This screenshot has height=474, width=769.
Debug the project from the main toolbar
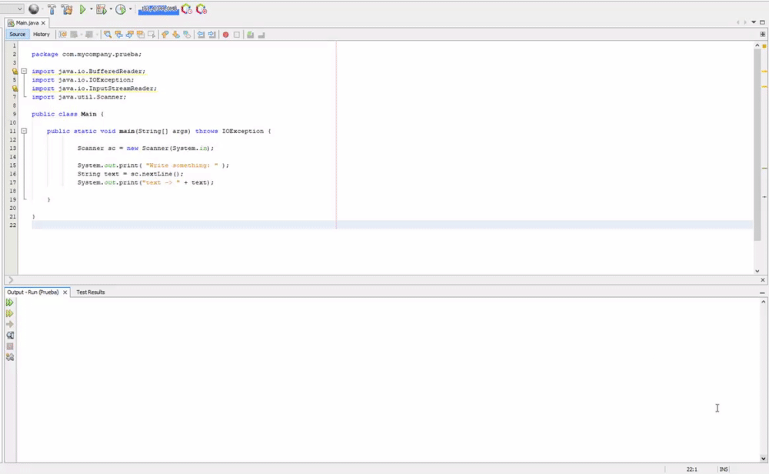coord(102,8)
